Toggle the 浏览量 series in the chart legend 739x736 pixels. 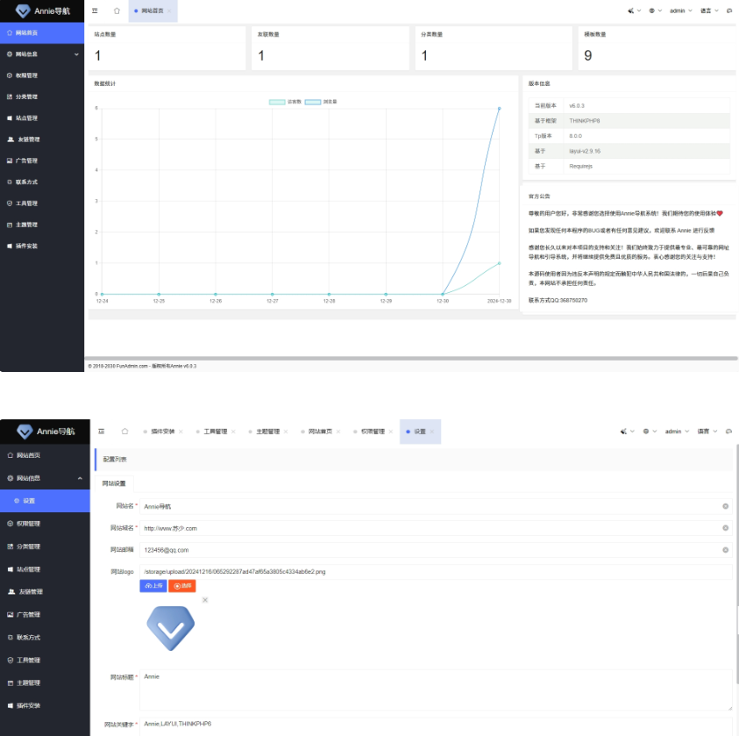click(x=321, y=102)
